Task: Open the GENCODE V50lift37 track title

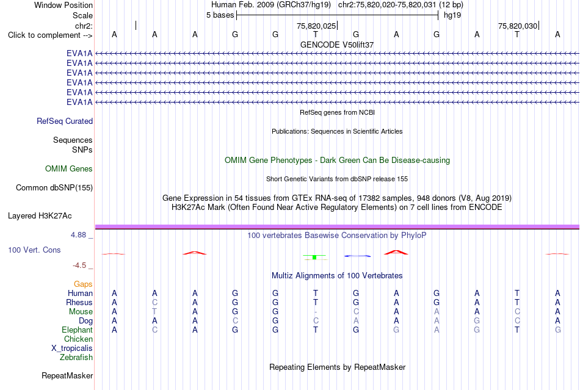Action: pyautogui.click(x=337, y=45)
